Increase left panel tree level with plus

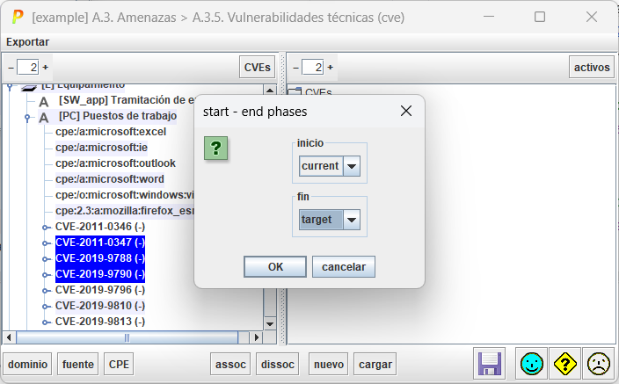[x=46, y=68]
